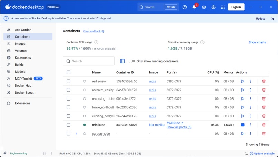This screenshot has width=278, height=157.
Task: Click Update in the version banner
Action: (260, 19)
